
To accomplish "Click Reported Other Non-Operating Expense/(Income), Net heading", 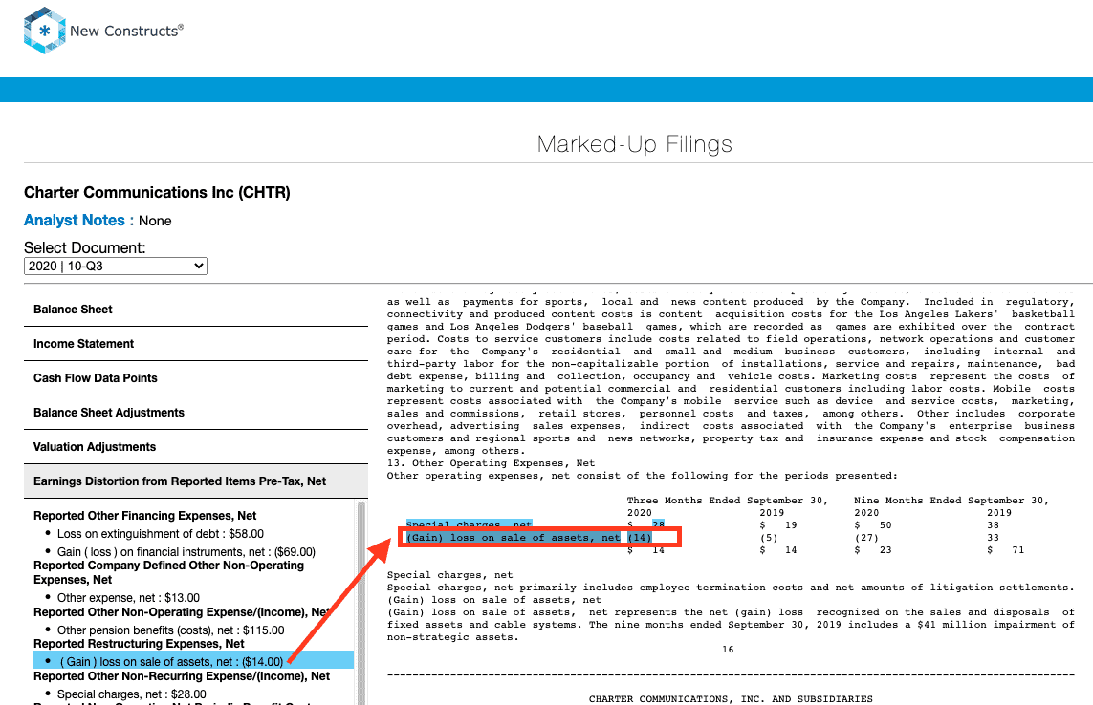I will [x=182, y=611].
